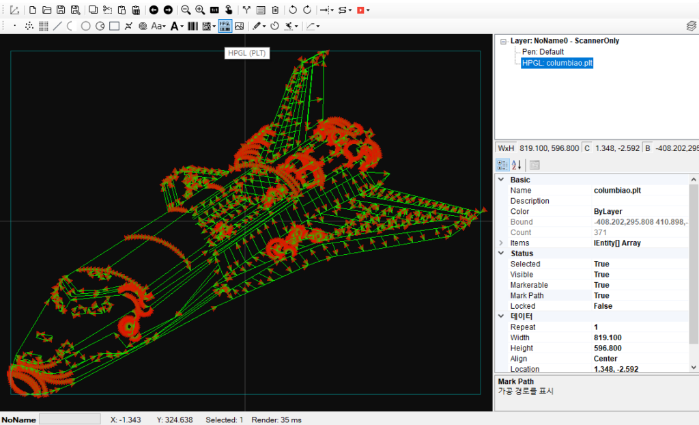Screen dimensions: 699x425
Task: Click the Color value ByLayer
Action: coord(608,211)
